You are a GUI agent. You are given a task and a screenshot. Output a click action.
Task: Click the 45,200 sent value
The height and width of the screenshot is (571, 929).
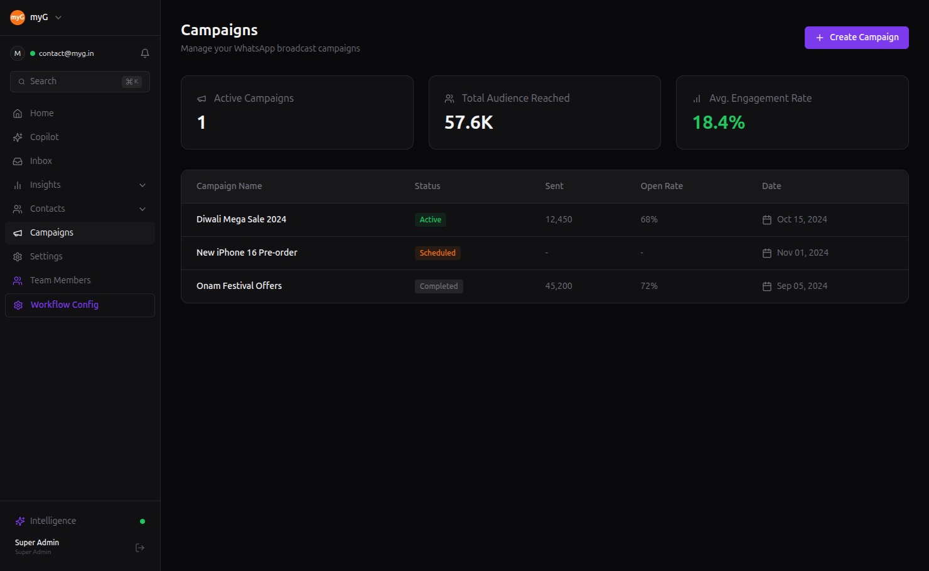[559, 286]
